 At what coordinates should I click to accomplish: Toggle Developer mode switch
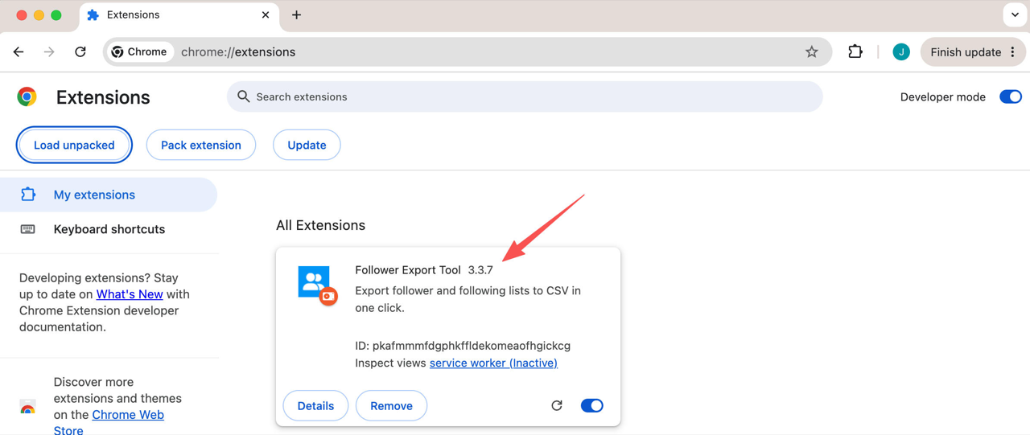[x=1011, y=97]
